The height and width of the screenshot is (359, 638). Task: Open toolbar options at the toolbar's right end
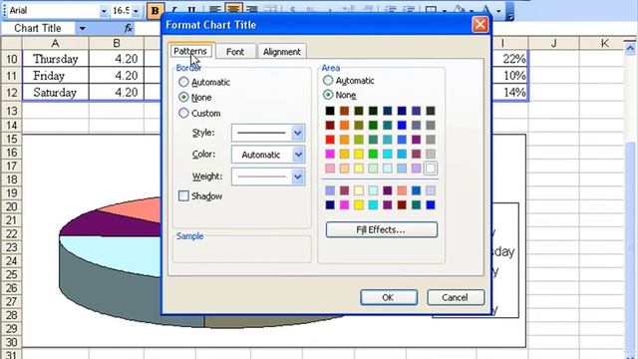[509, 11]
